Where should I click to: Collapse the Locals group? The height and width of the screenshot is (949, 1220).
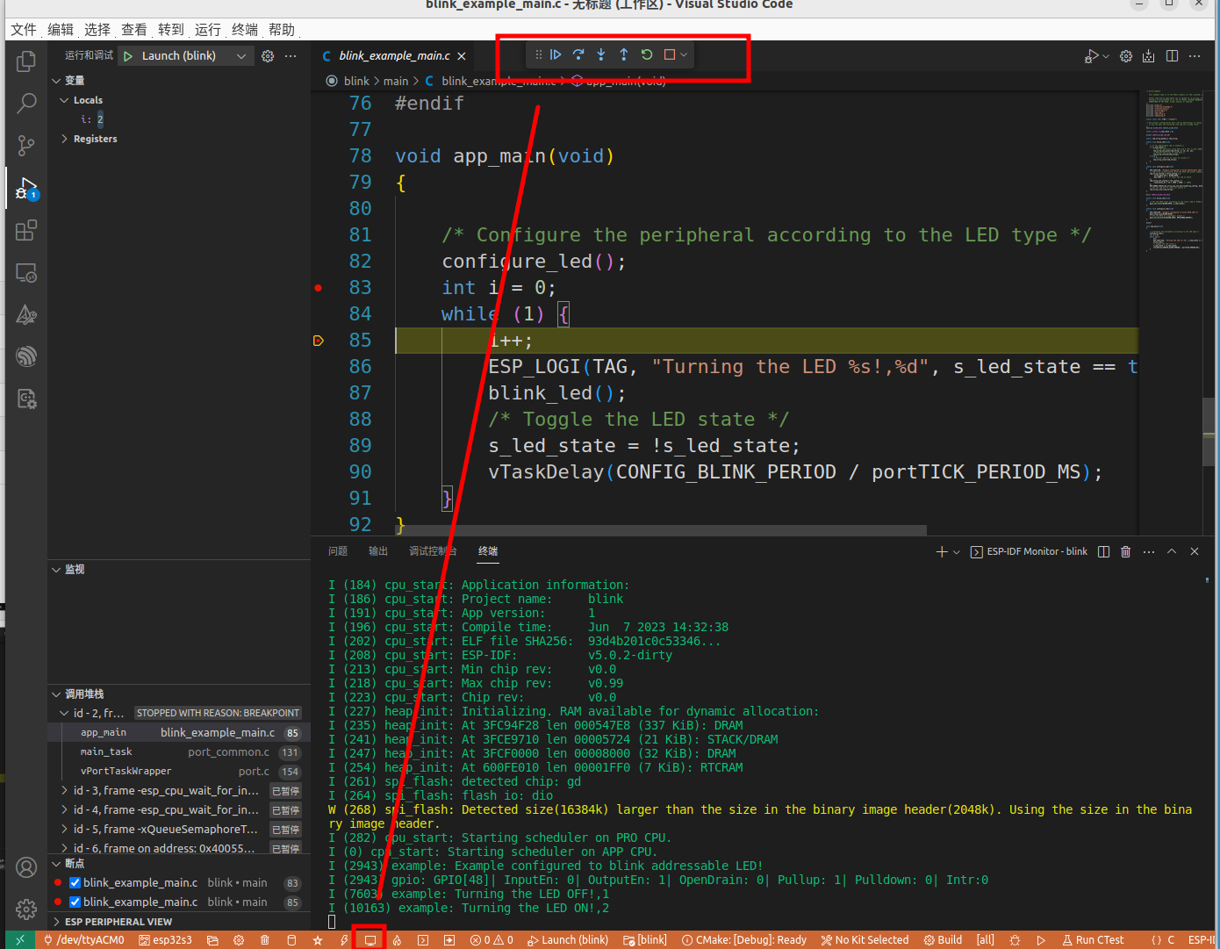tap(64, 100)
